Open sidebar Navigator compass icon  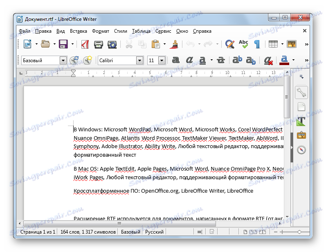301,150
